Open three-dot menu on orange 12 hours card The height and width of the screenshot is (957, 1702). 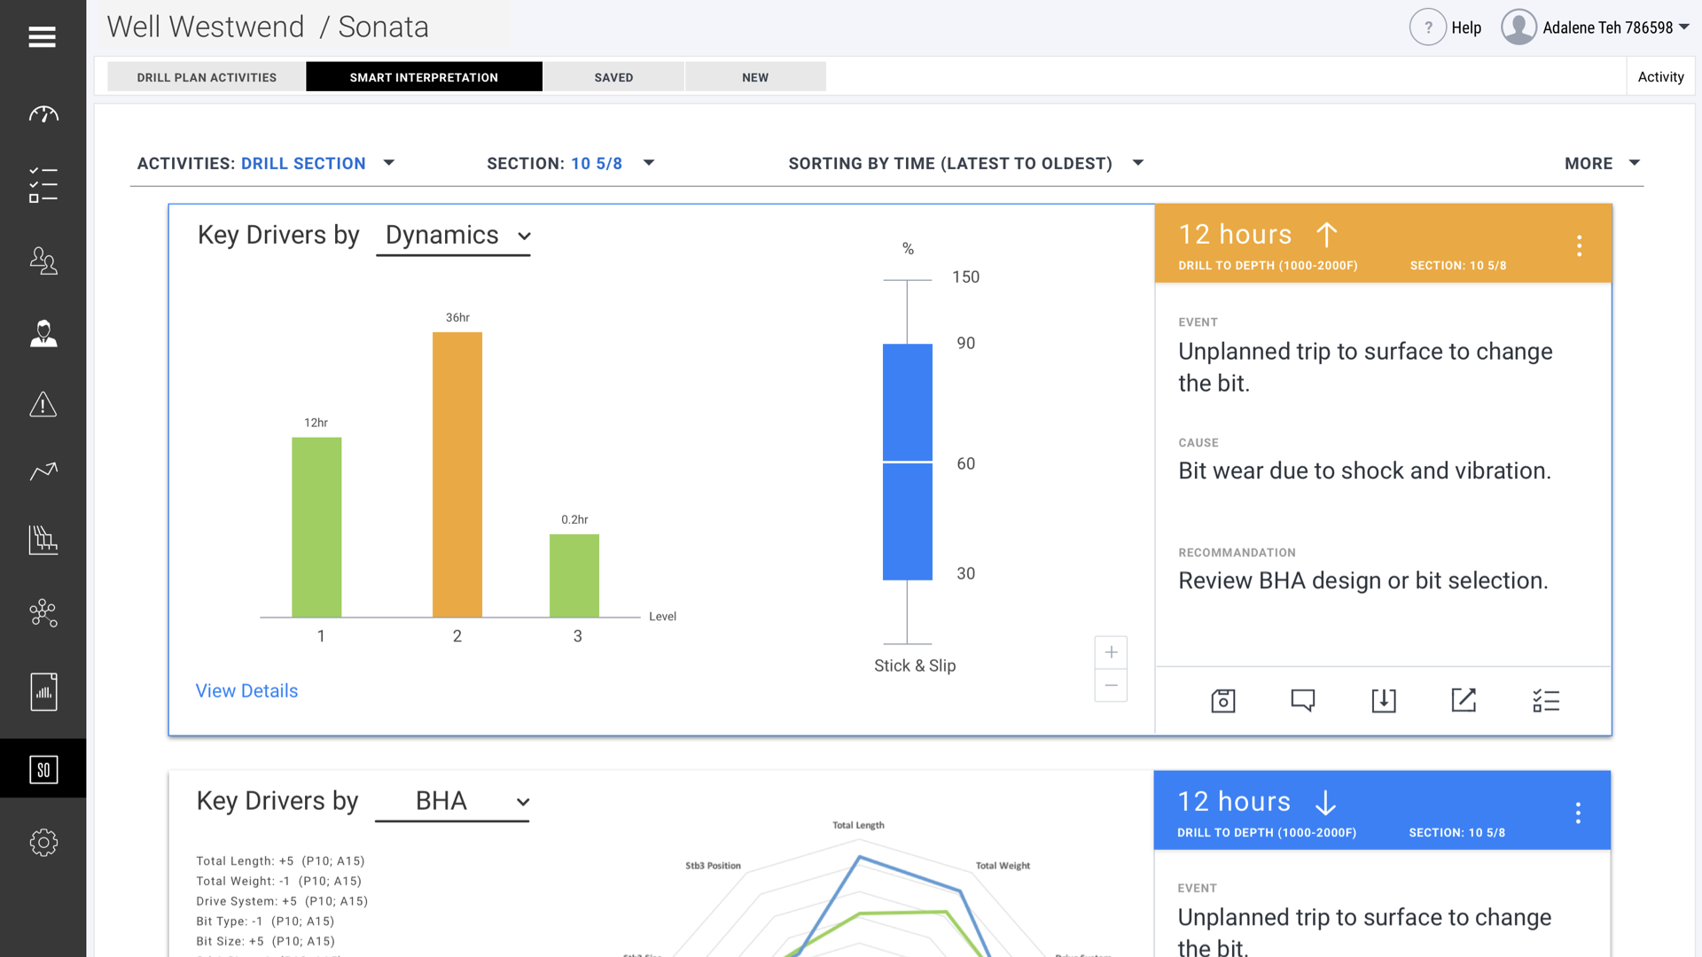point(1579,245)
